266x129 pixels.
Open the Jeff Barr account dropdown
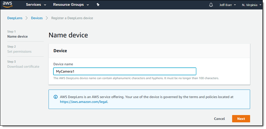pyautogui.click(x=228, y=5)
